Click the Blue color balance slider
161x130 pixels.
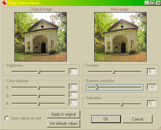38,103
